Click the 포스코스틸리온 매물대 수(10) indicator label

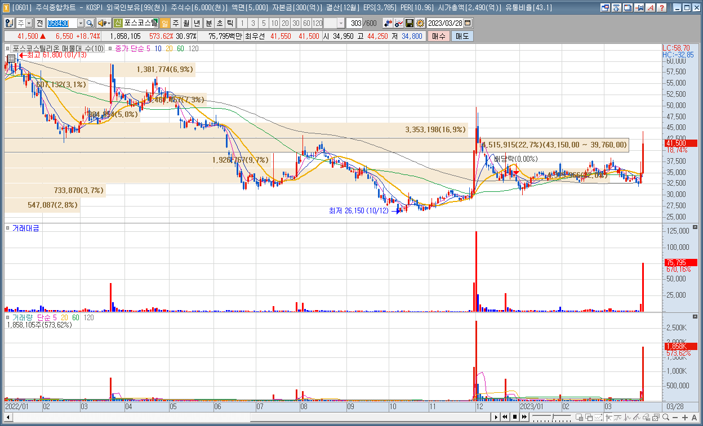pyautogui.click(x=57, y=49)
